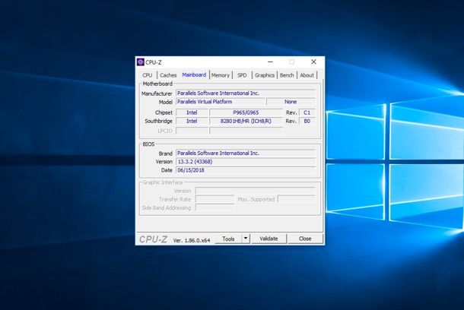The height and width of the screenshot is (310, 464).
Task: Click the BIOS date '06/15/2018'
Action: (246, 170)
